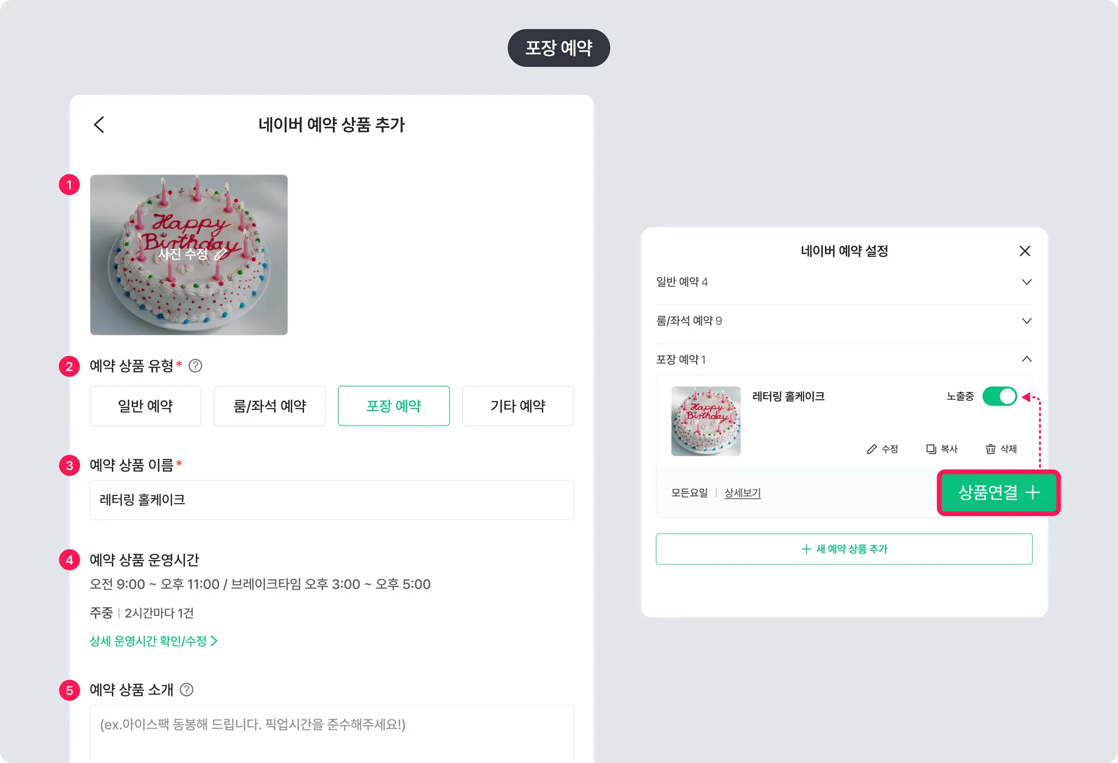Toggle the 노출중 switch off

pos(999,397)
